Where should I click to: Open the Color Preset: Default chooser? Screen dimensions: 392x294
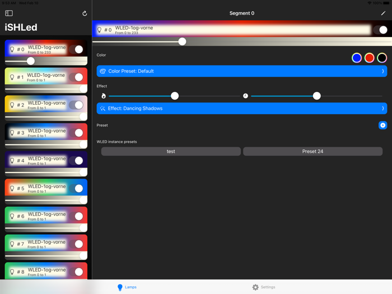click(x=242, y=71)
